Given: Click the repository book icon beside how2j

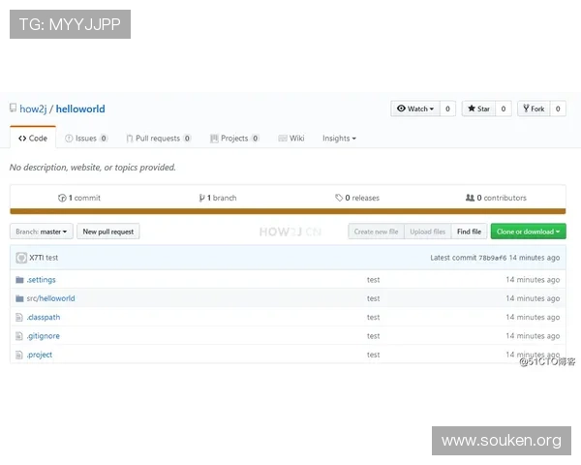Looking at the screenshot, I should click(x=14, y=109).
